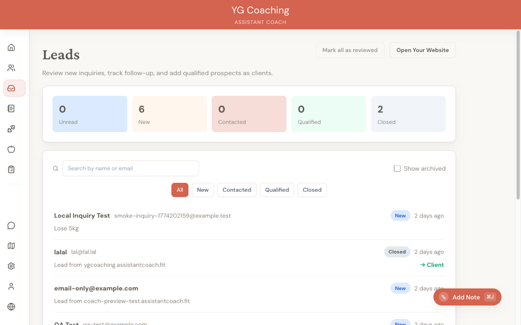The width and height of the screenshot is (521, 325).
Task: Select the Clients people icon in the sidebar
Action: (x=11, y=68)
